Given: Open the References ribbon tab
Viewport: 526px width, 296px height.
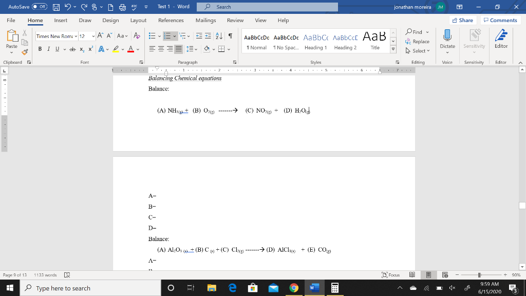Looking at the screenshot, I should [x=171, y=21].
